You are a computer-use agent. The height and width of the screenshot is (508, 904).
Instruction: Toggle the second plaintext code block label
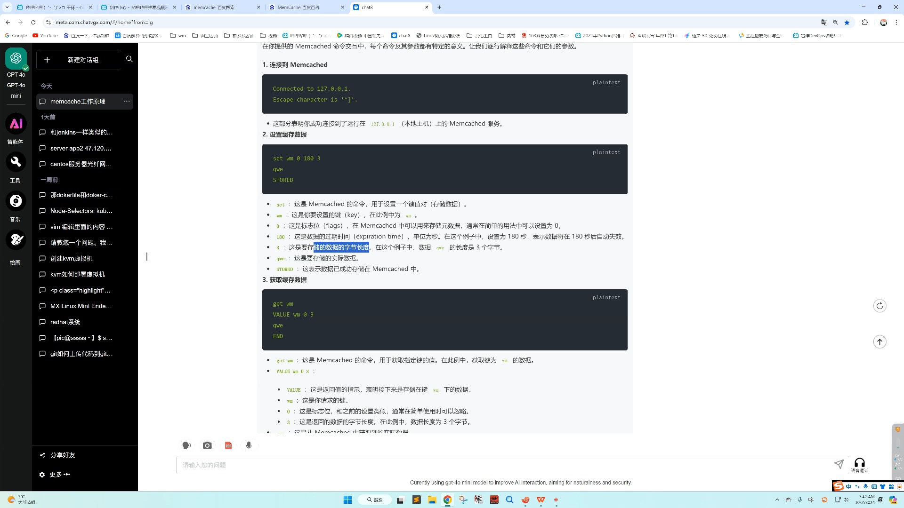tap(605, 152)
